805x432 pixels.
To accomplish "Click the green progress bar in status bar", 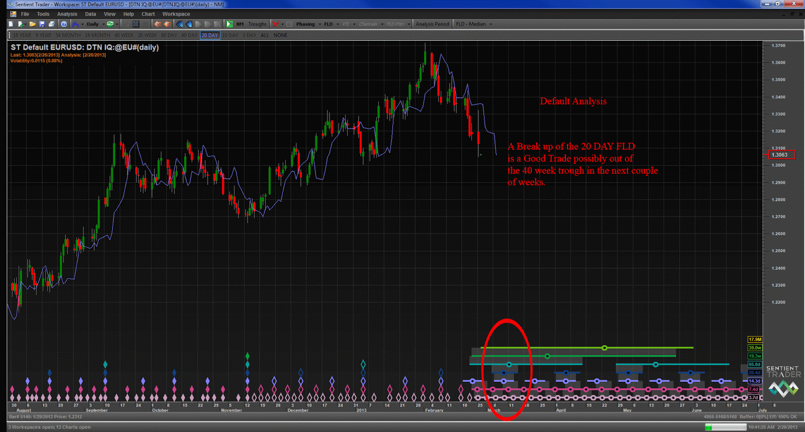I will click(725, 427).
